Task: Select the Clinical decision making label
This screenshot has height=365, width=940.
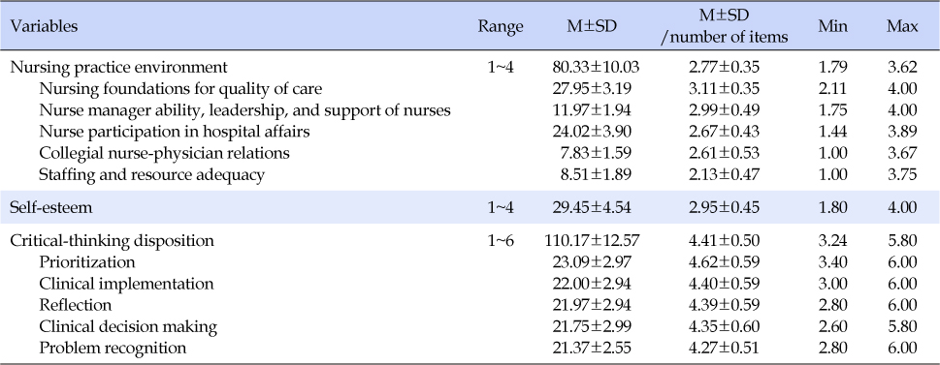Action: [128, 326]
